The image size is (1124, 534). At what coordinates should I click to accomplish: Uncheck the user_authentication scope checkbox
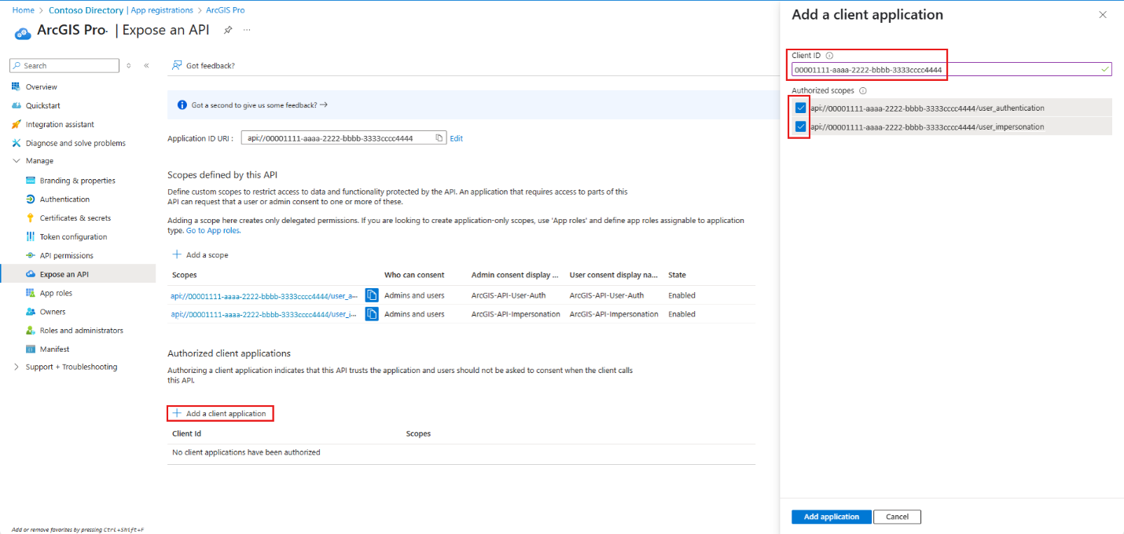click(x=800, y=108)
